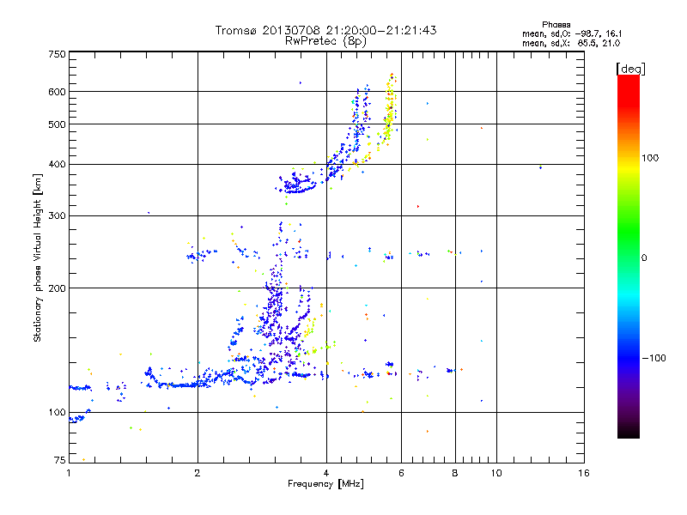
Task: Click the red point near 6.5 MHz, 310 km
Action: tap(418, 206)
